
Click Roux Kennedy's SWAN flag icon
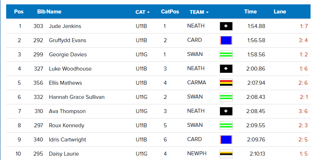pyautogui.click(x=226, y=125)
